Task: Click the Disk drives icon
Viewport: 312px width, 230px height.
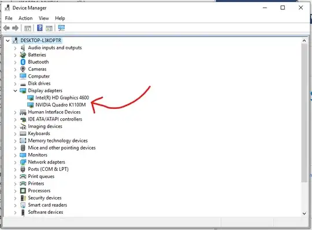Action: point(23,84)
